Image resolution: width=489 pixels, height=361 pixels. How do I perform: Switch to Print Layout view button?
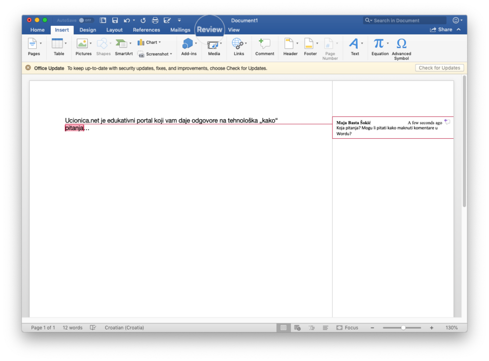tap(283, 328)
